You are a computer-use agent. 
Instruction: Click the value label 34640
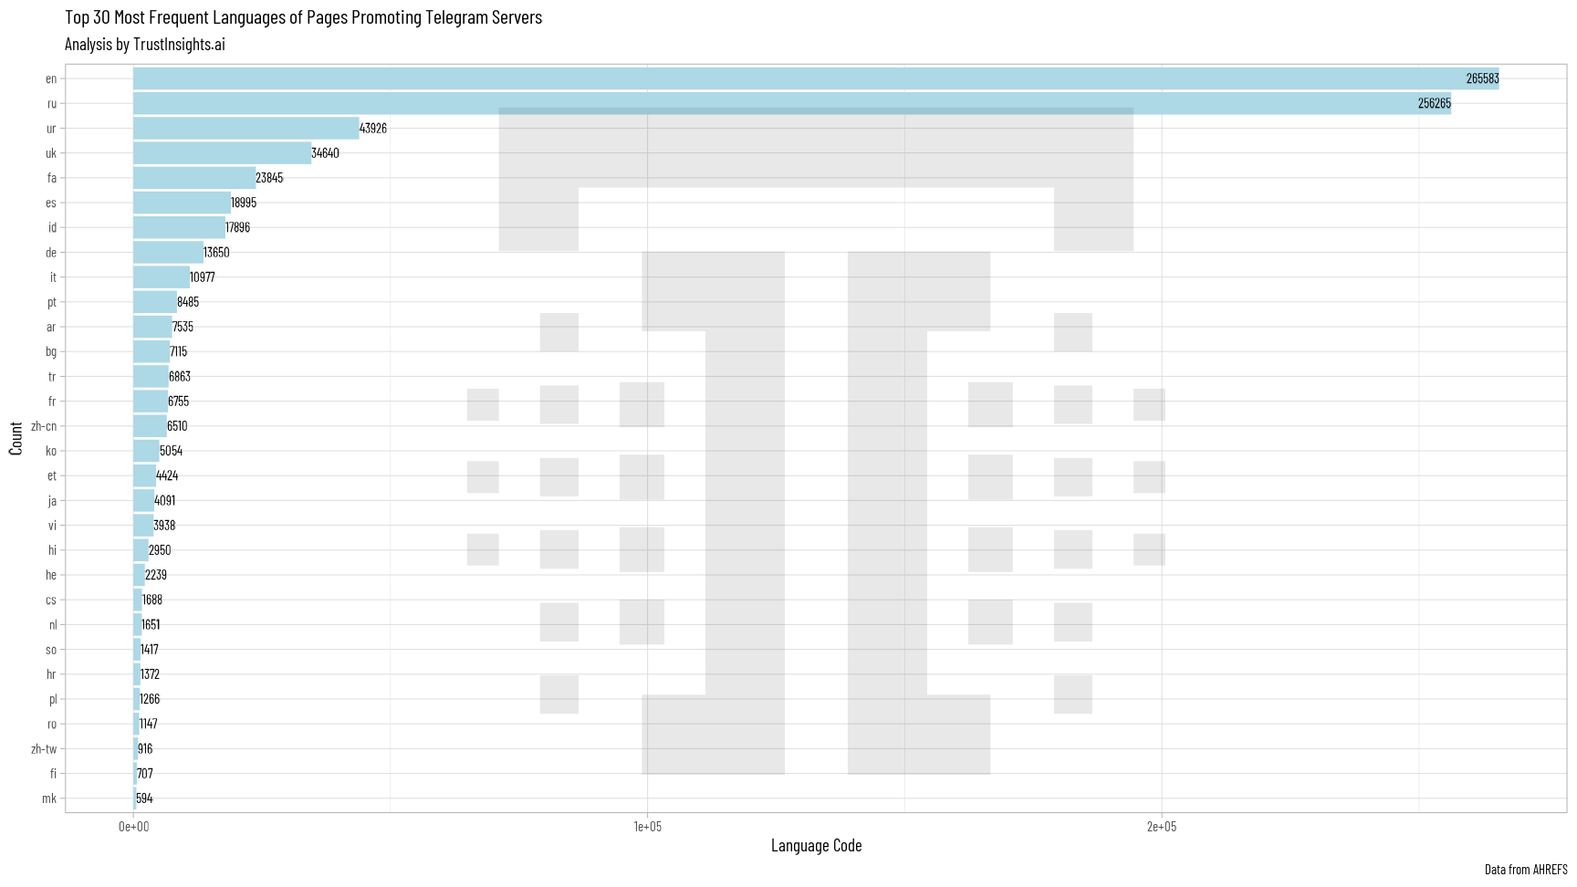(325, 153)
